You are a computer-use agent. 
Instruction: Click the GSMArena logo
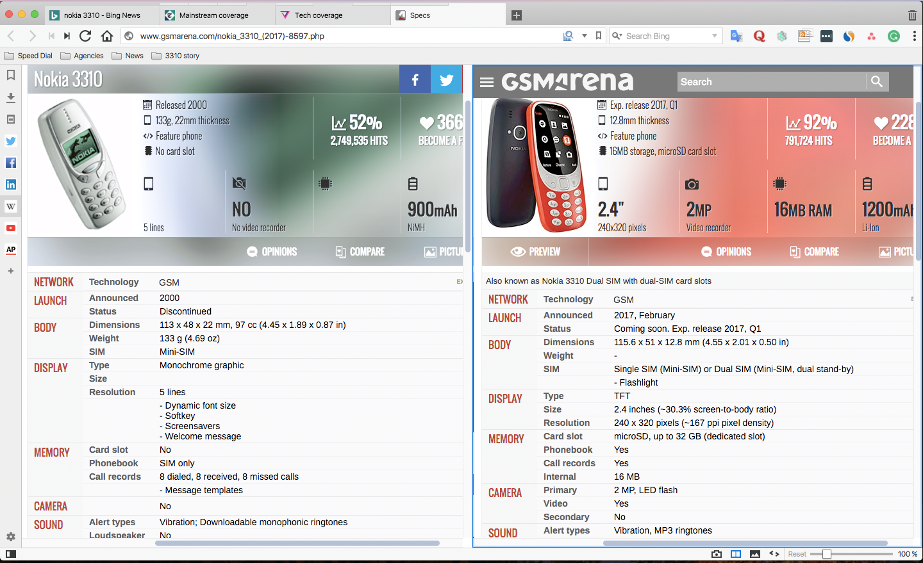[x=567, y=81]
